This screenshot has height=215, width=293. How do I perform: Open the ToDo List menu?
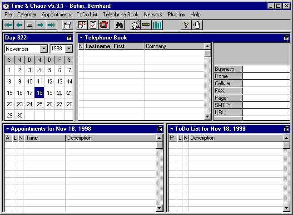click(x=87, y=15)
